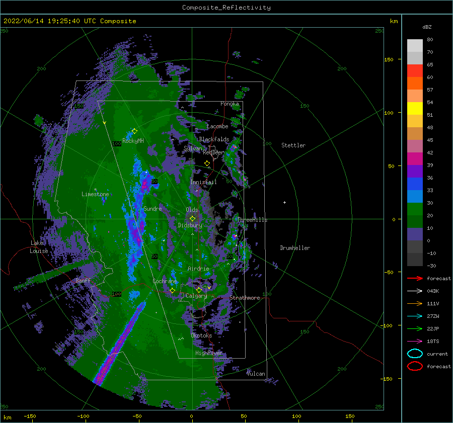Click the Sylvan label
This screenshot has height=423, width=453.
(193, 149)
